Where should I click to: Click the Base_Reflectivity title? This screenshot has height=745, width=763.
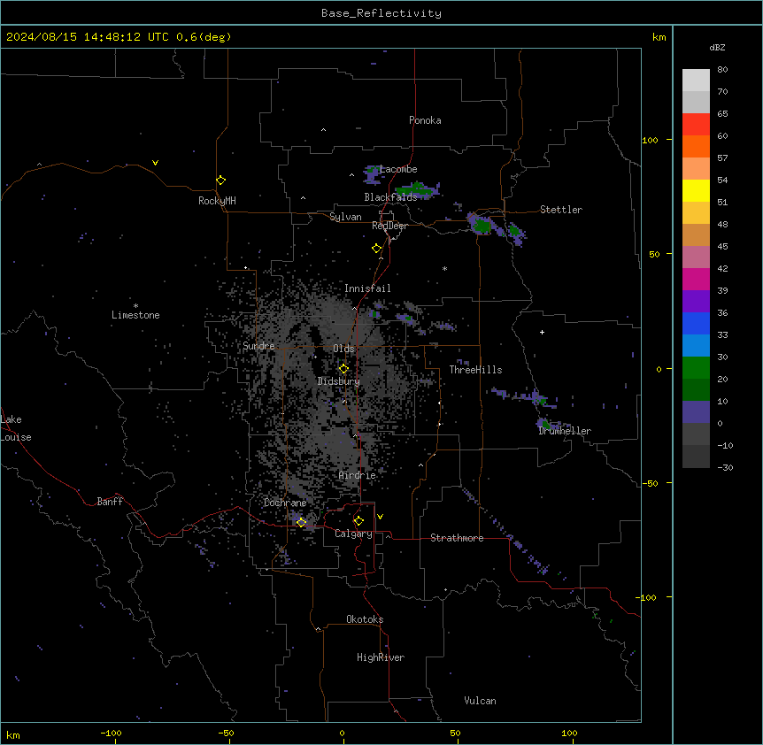[381, 13]
